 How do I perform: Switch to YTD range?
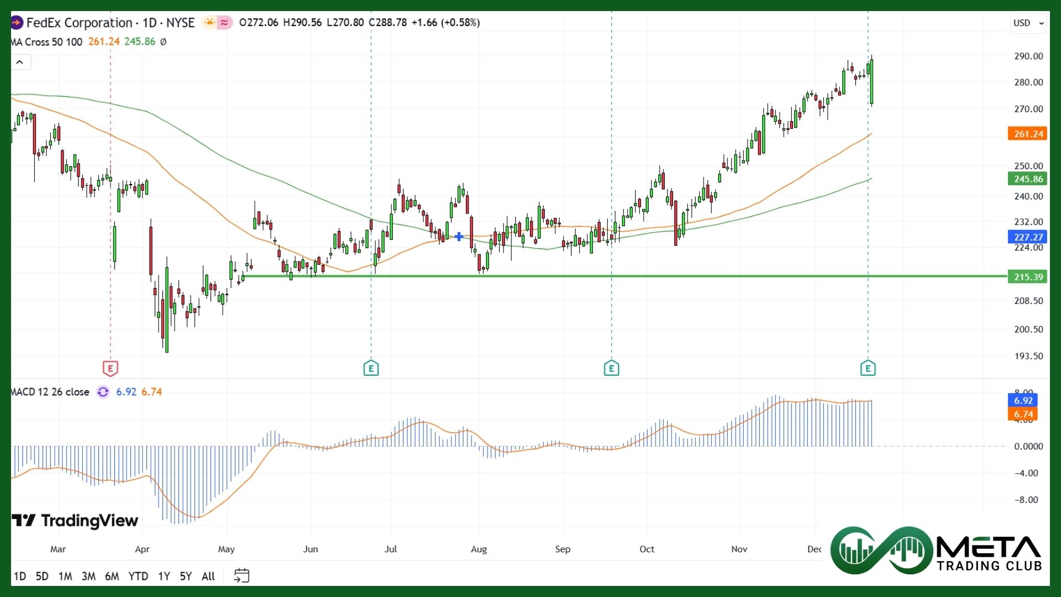[x=138, y=576]
